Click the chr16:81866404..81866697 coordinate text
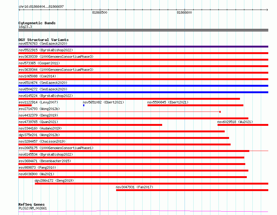277x215 pixels. 41,7
